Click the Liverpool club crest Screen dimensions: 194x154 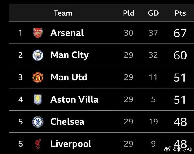point(38,144)
